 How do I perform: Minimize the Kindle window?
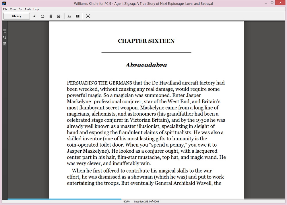[x=266, y=3]
